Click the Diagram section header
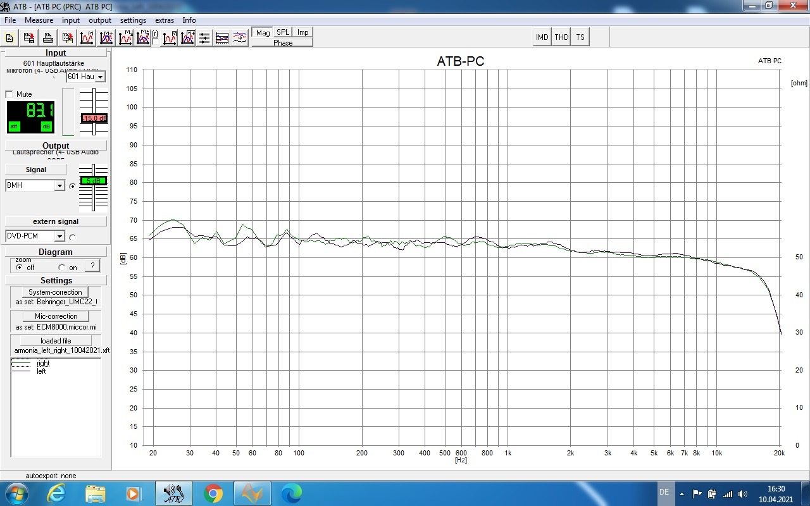The width and height of the screenshot is (810, 506). pos(56,252)
